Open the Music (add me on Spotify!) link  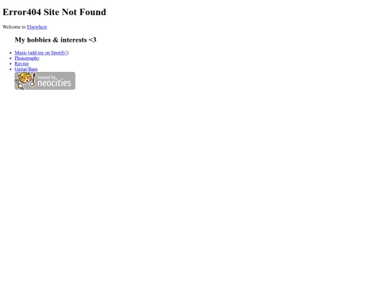(x=42, y=52)
